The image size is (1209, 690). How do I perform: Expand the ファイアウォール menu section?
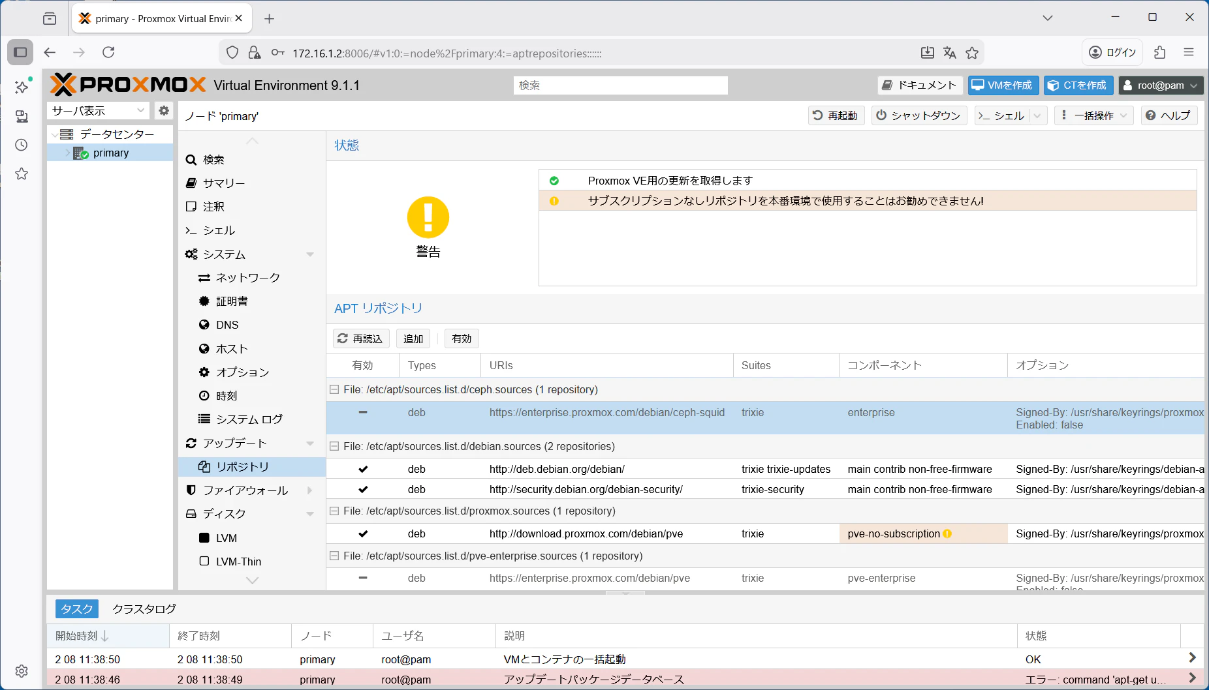[310, 490]
